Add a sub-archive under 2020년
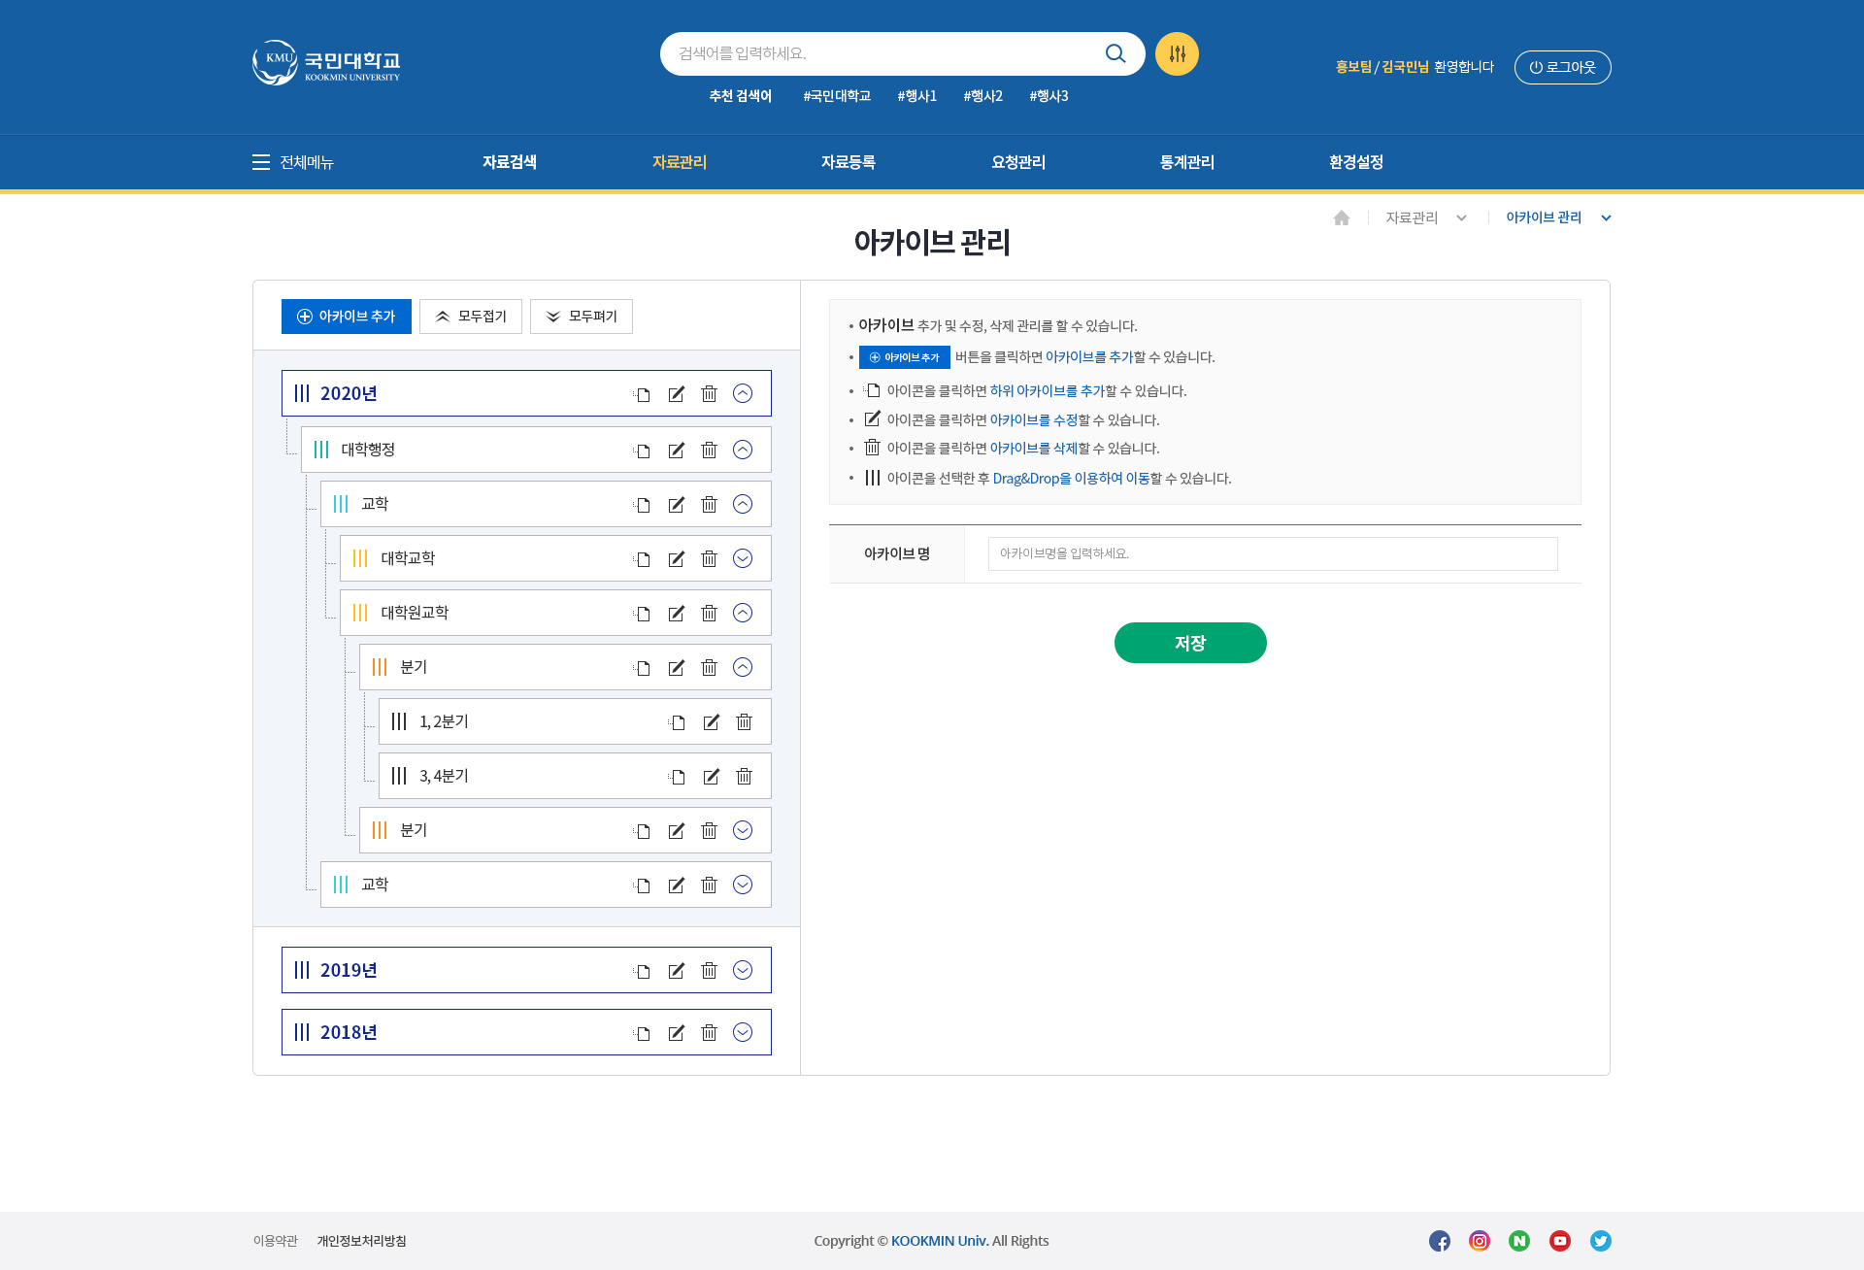The height and width of the screenshot is (1270, 1864). 642,393
